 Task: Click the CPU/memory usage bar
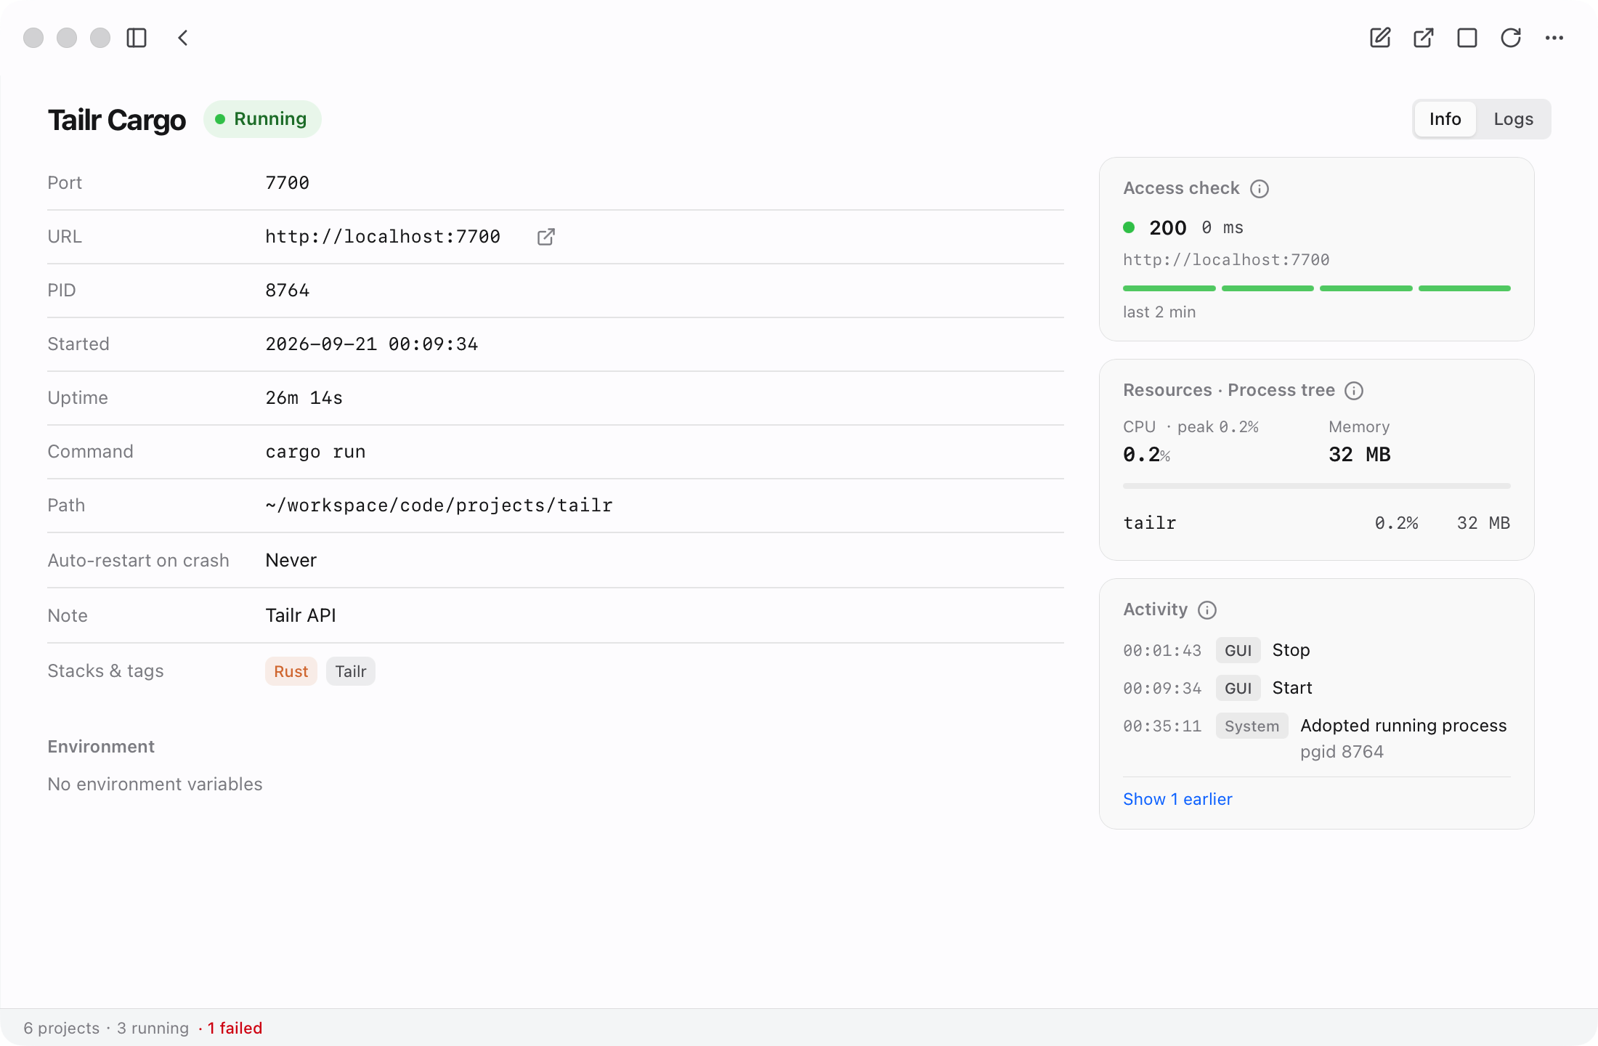[1316, 485]
